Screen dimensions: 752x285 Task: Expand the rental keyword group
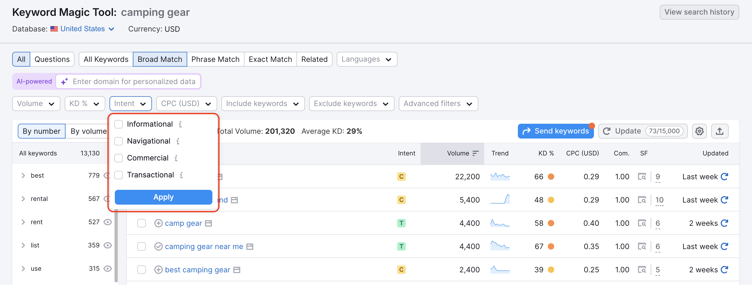tap(23, 199)
